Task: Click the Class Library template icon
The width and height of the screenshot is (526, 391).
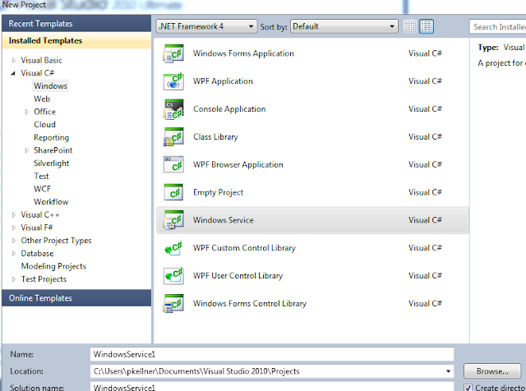Action: click(x=173, y=137)
